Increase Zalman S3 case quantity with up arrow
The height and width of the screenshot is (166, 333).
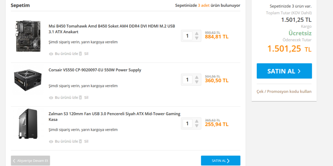point(197,121)
